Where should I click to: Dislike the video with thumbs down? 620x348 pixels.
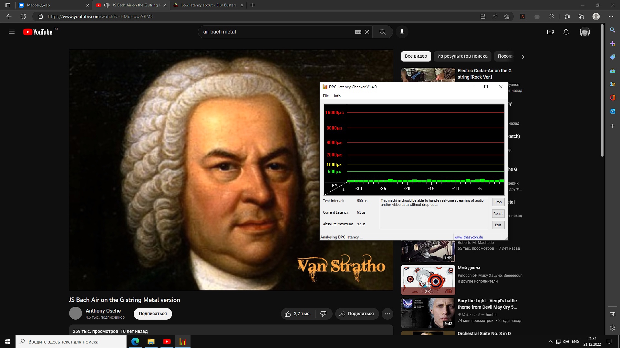323,314
